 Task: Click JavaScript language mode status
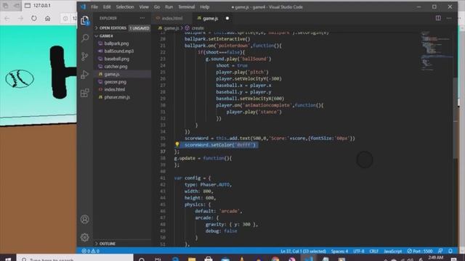tap(392, 252)
